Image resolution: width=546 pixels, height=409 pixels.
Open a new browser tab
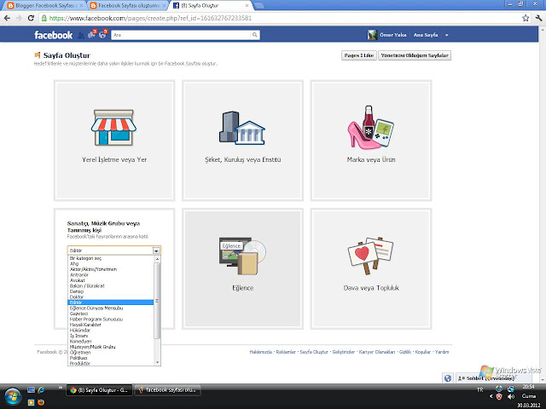point(258,6)
